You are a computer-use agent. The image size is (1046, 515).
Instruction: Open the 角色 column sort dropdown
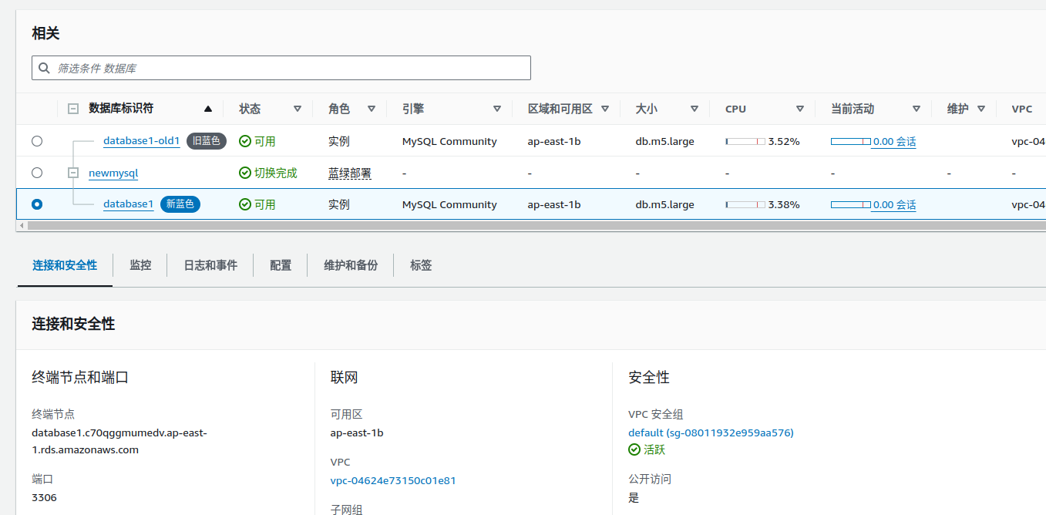[x=372, y=109]
